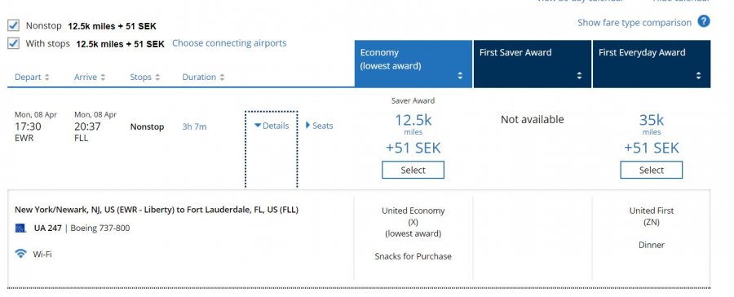Uncheck the With stops checkbox
This screenshot has width=734, height=297.
[14, 43]
